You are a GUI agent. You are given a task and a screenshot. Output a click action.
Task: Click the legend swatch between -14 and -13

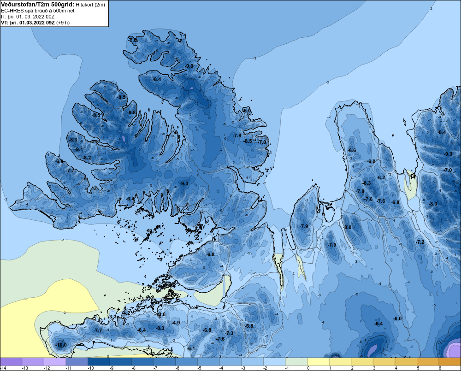click(11, 362)
